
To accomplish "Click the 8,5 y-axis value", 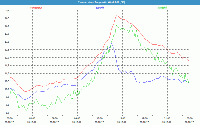I will click(8, 113).
